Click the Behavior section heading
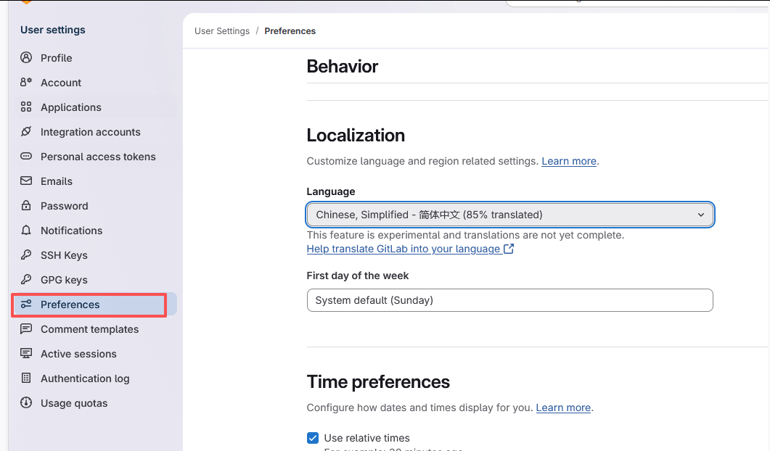The width and height of the screenshot is (770, 451). (343, 66)
